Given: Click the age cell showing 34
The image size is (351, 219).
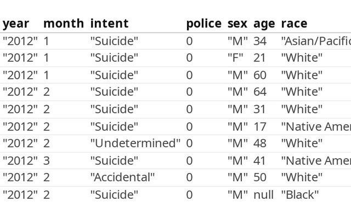Looking at the screenshot, I should pos(259,41).
